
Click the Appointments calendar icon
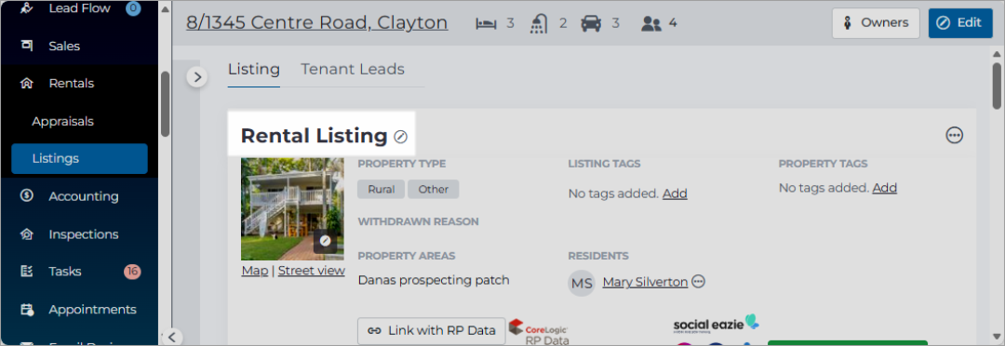coord(26,310)
